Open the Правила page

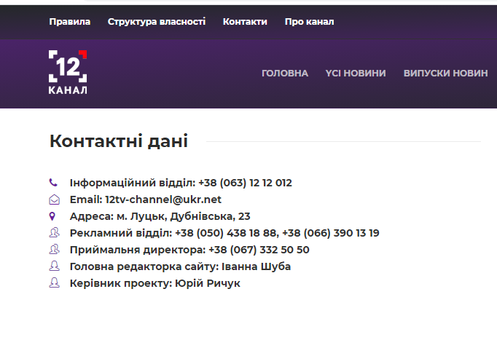click(70, 22)
